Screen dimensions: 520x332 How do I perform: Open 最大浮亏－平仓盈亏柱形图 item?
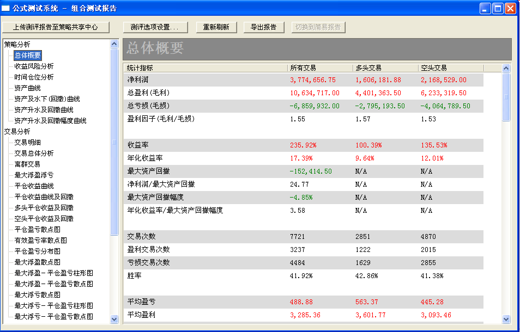(x=54, y=306)
